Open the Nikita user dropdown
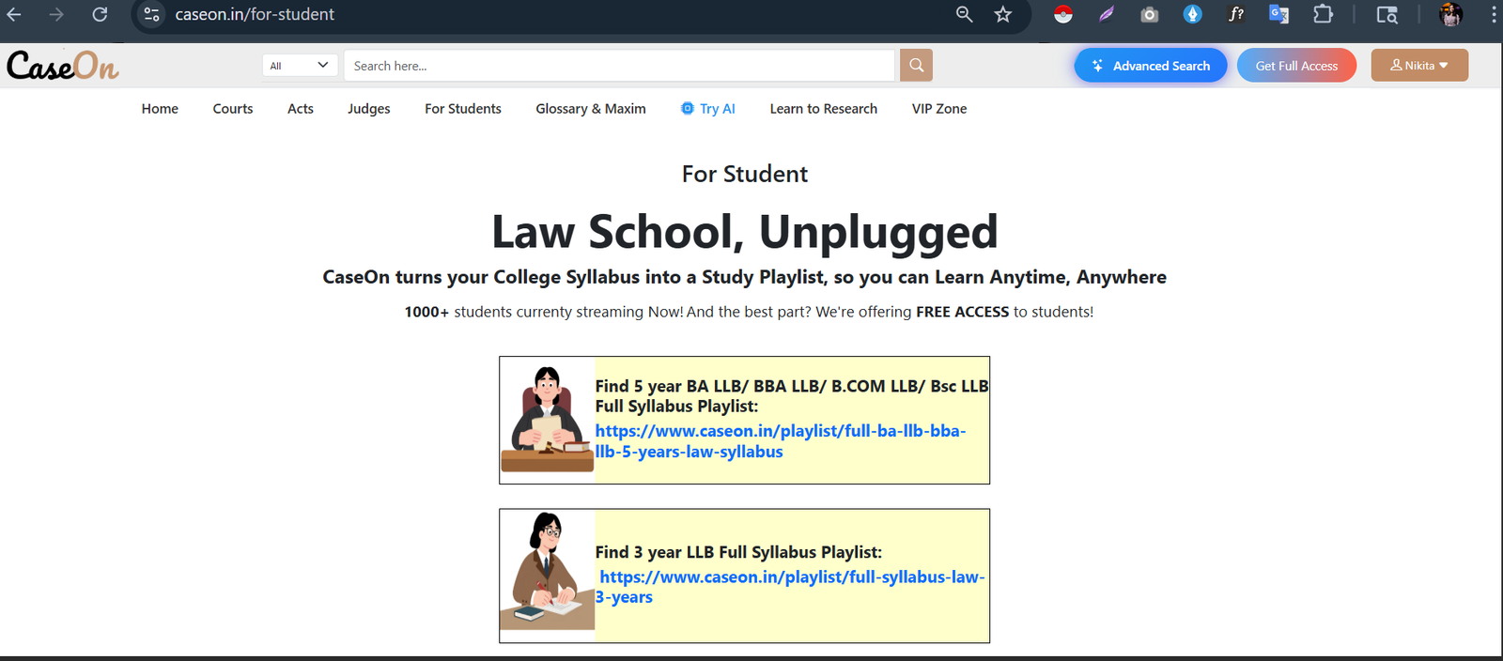 pos(1419,65)
